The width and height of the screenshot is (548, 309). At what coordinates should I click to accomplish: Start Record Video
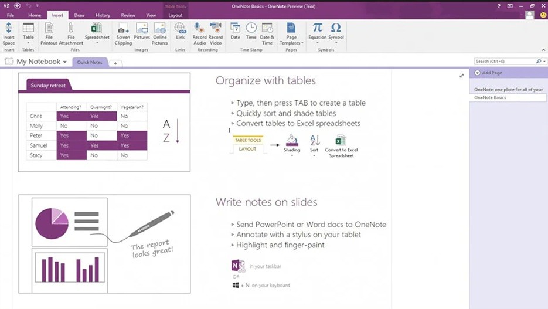tap(216, 33)
